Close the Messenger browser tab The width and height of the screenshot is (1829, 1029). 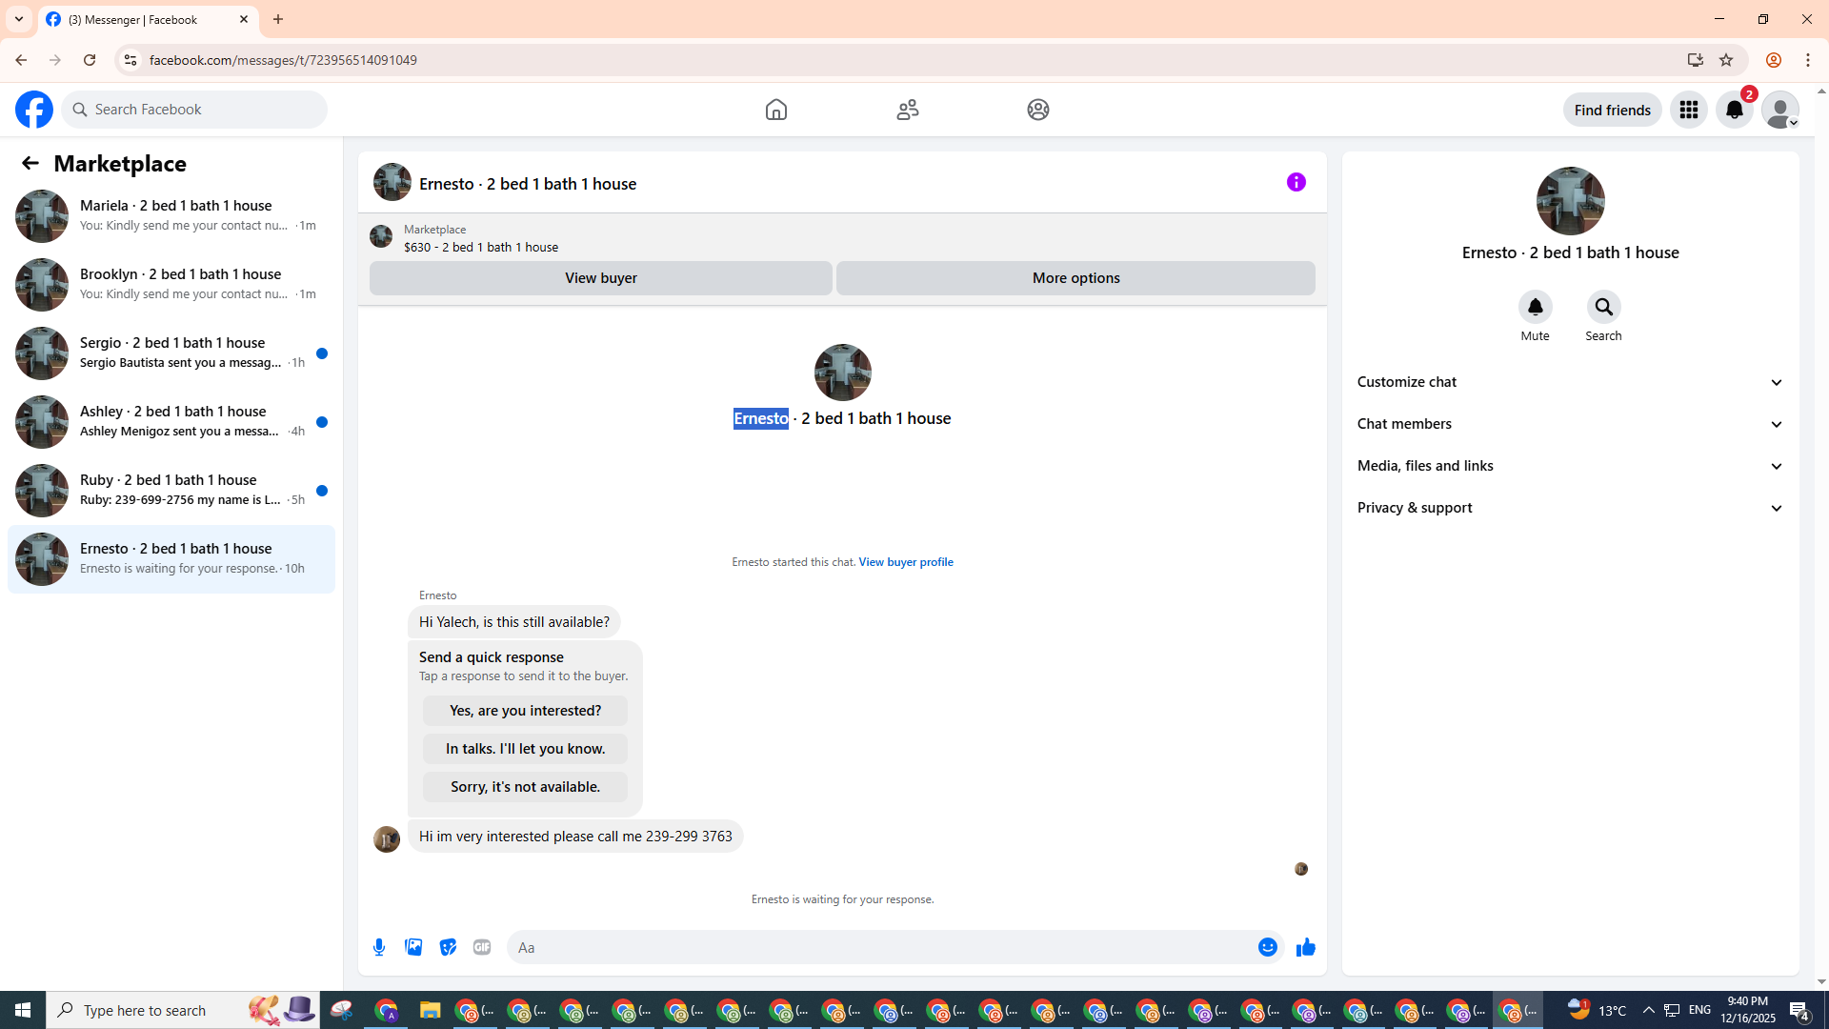[x=244, y=19]
